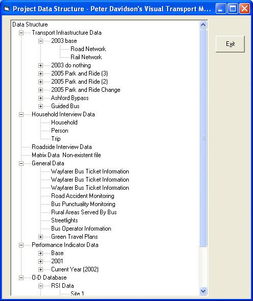Expand 2005 Park and Ride (2)
Image resolution: width=253 pixels, height=301 pixels.
tap(40, 82)
